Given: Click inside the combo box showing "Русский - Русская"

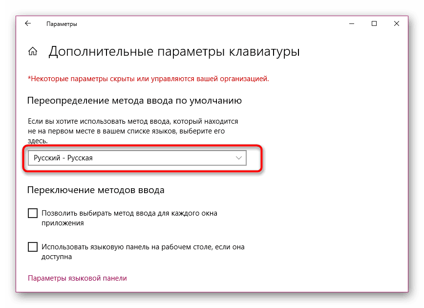Looking at the screenshot, I should pos(137,157).
